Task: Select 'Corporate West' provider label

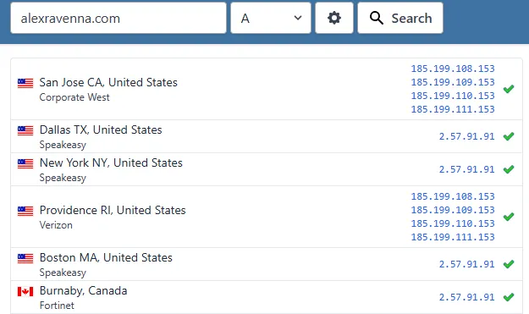Action: pos(74,97)
